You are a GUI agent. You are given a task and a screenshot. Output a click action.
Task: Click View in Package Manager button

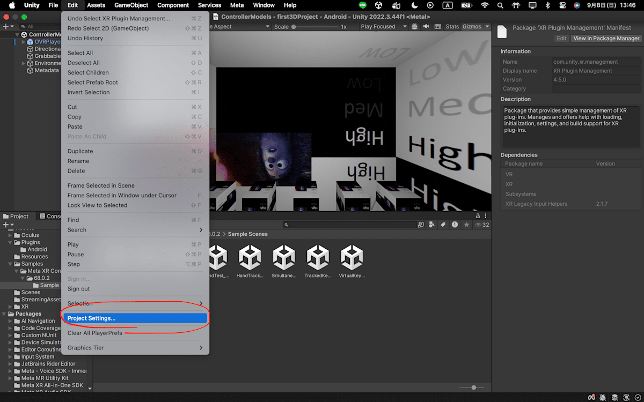click(606, 39)
